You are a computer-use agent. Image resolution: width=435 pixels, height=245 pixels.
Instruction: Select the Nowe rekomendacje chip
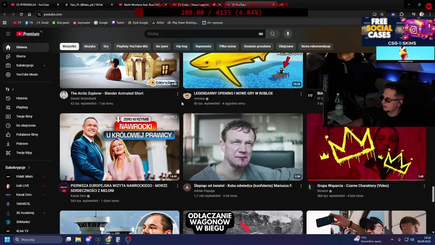316,46
